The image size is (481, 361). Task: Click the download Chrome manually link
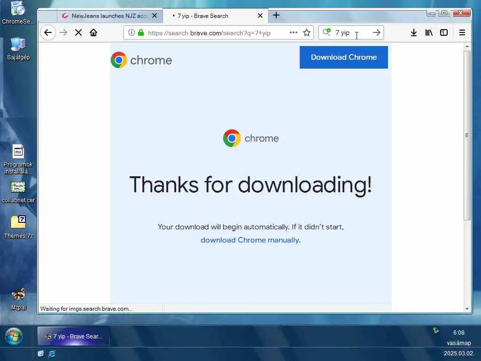250,240
